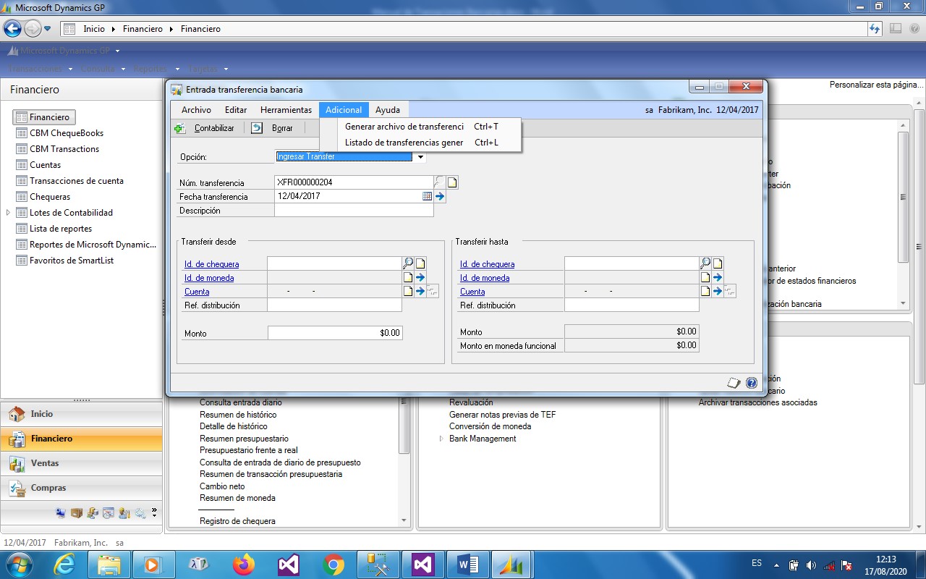The height and width of the screenshot is (579, 926).
Task: Open Personalizar esta página link
Action: pos(877,85)
